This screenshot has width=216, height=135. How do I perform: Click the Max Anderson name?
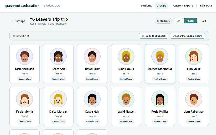coord(25,69)
